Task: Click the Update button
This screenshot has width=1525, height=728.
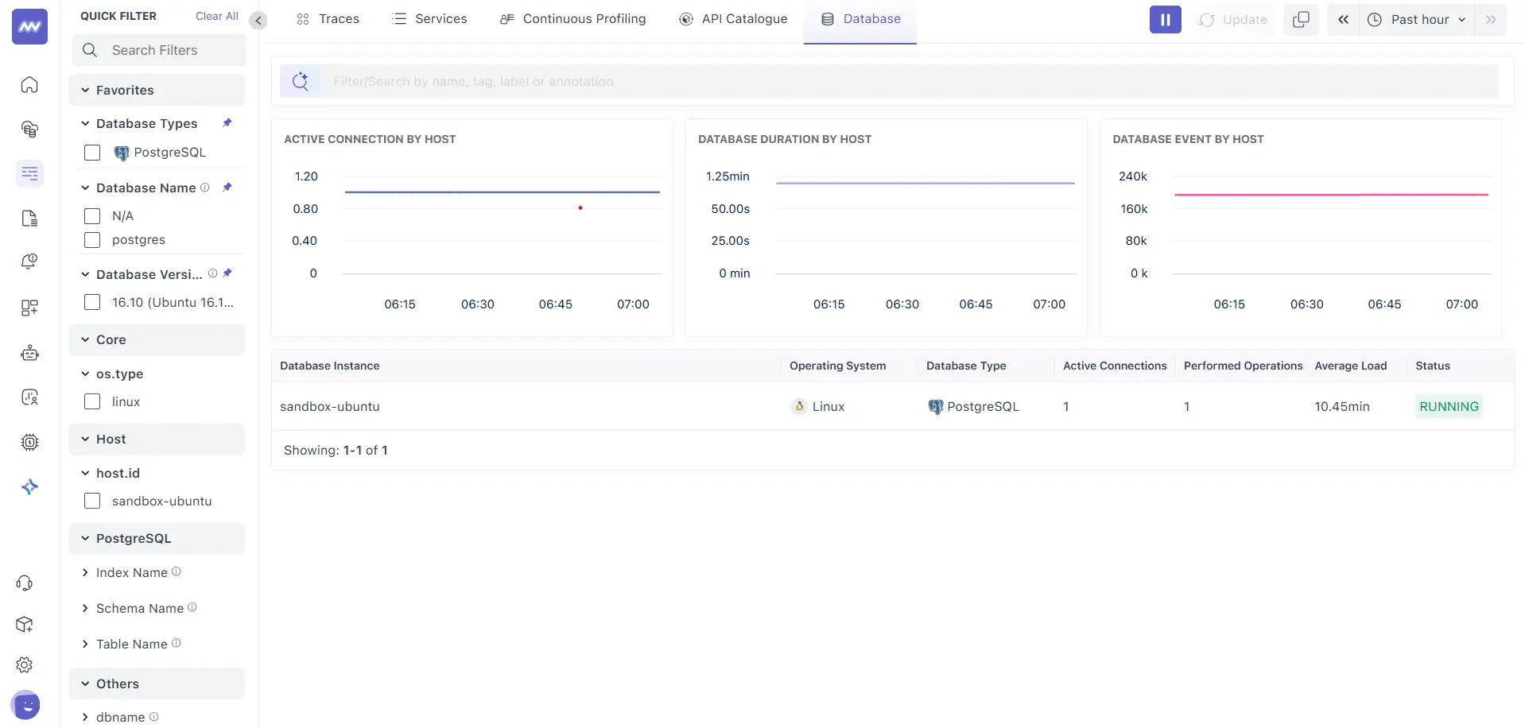Action: coord(1232,19)
